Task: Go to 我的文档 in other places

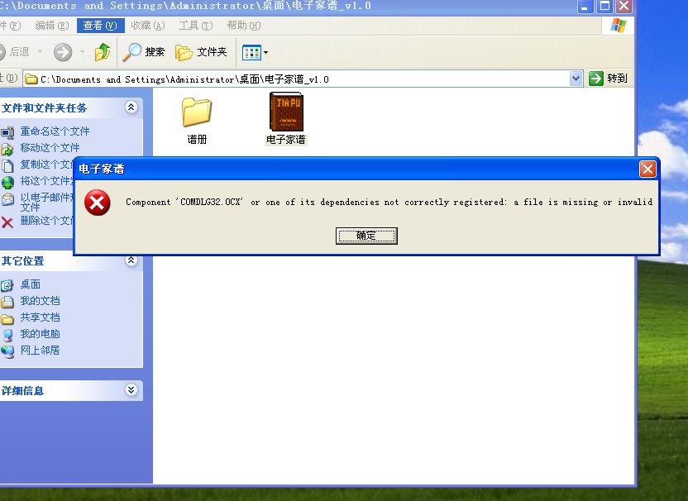Action: pyautogui.click(x=40, y=301)
